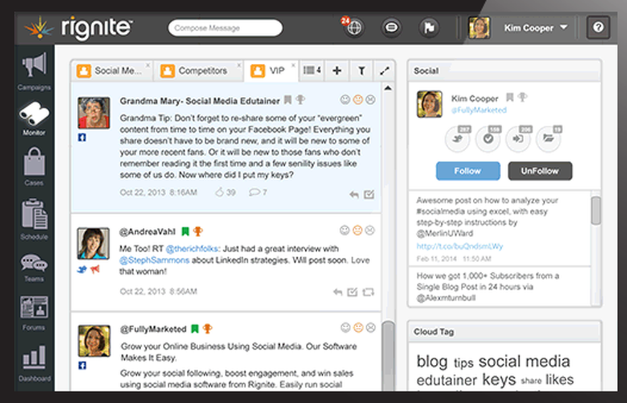
Task: Open the Campaigns megaphone in sidebar
Action: click(x=34, y=64)
